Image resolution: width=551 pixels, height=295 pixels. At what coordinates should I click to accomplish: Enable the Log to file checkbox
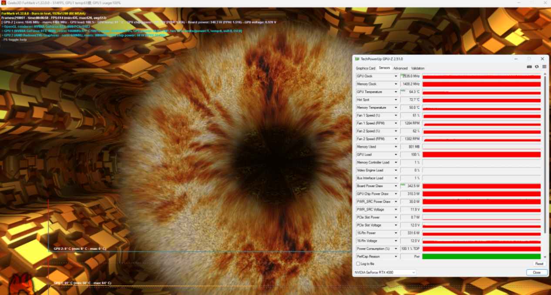pos(358,264)
